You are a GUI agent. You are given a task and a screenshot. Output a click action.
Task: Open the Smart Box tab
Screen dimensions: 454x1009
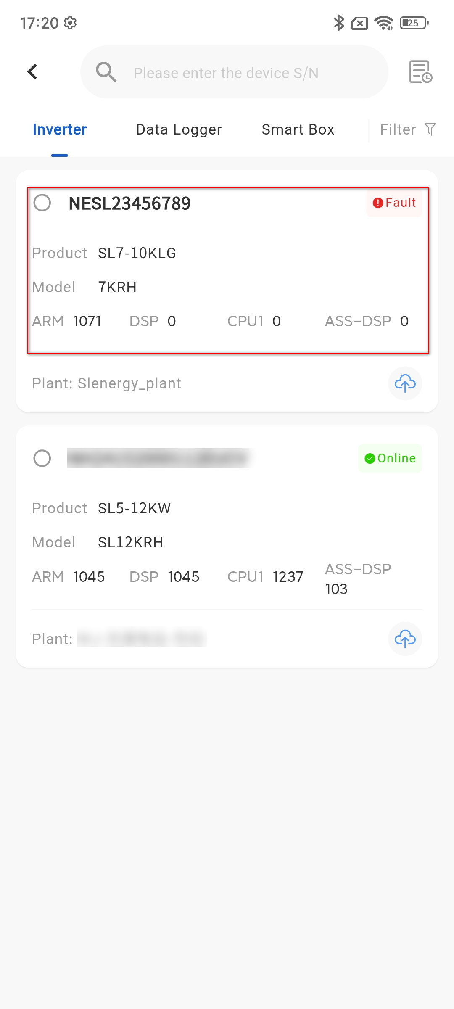(298, 129)
